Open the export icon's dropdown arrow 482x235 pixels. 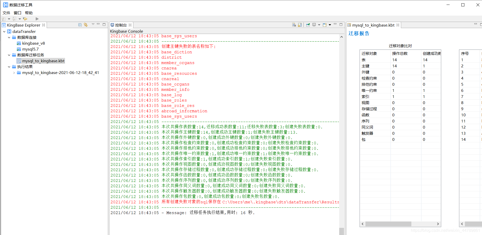[20, 19]
